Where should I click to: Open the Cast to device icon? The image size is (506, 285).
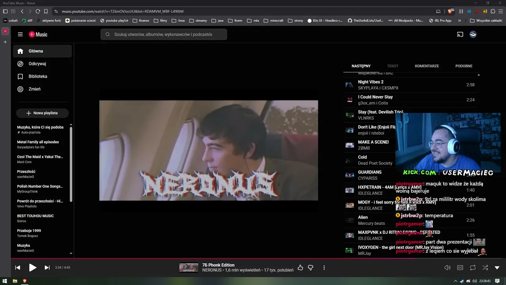(460, 34)
